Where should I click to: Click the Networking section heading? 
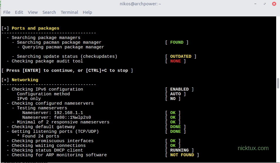tap(25, 80)
